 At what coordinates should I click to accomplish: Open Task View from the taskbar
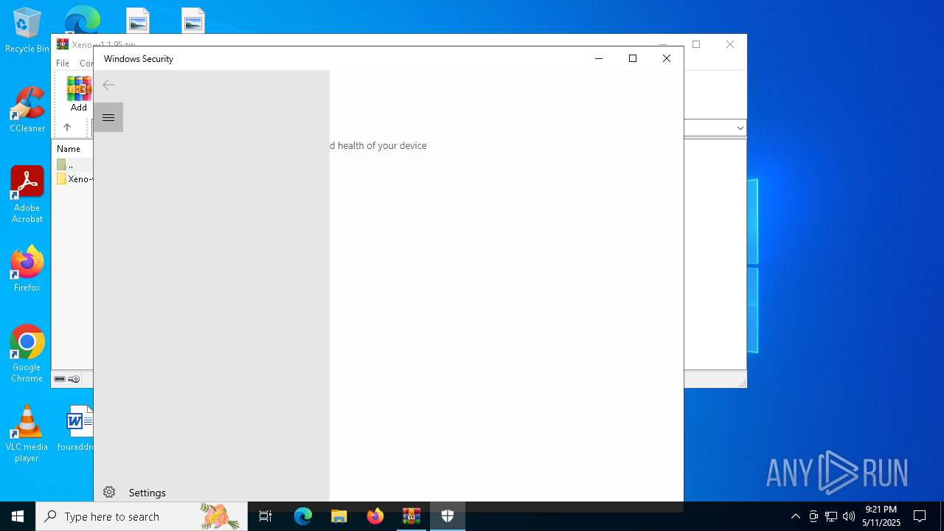click(265, 516)
